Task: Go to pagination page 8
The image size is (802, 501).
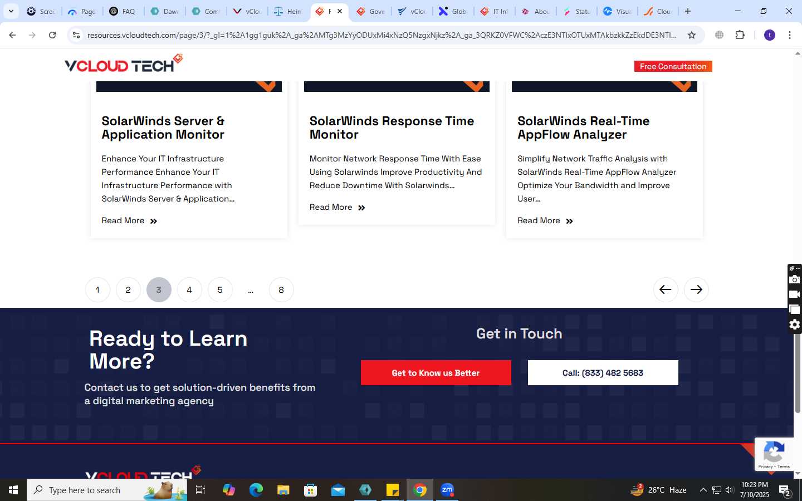Action: coord(281,289)
